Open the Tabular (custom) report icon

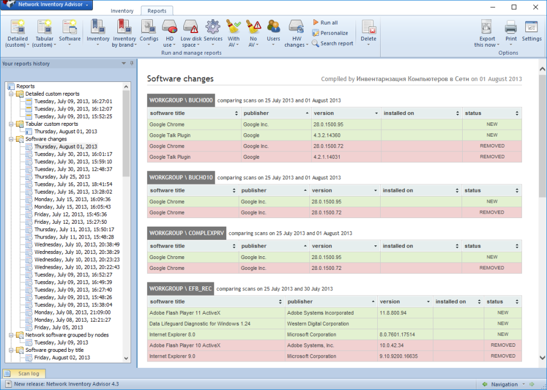coord(44,27)
